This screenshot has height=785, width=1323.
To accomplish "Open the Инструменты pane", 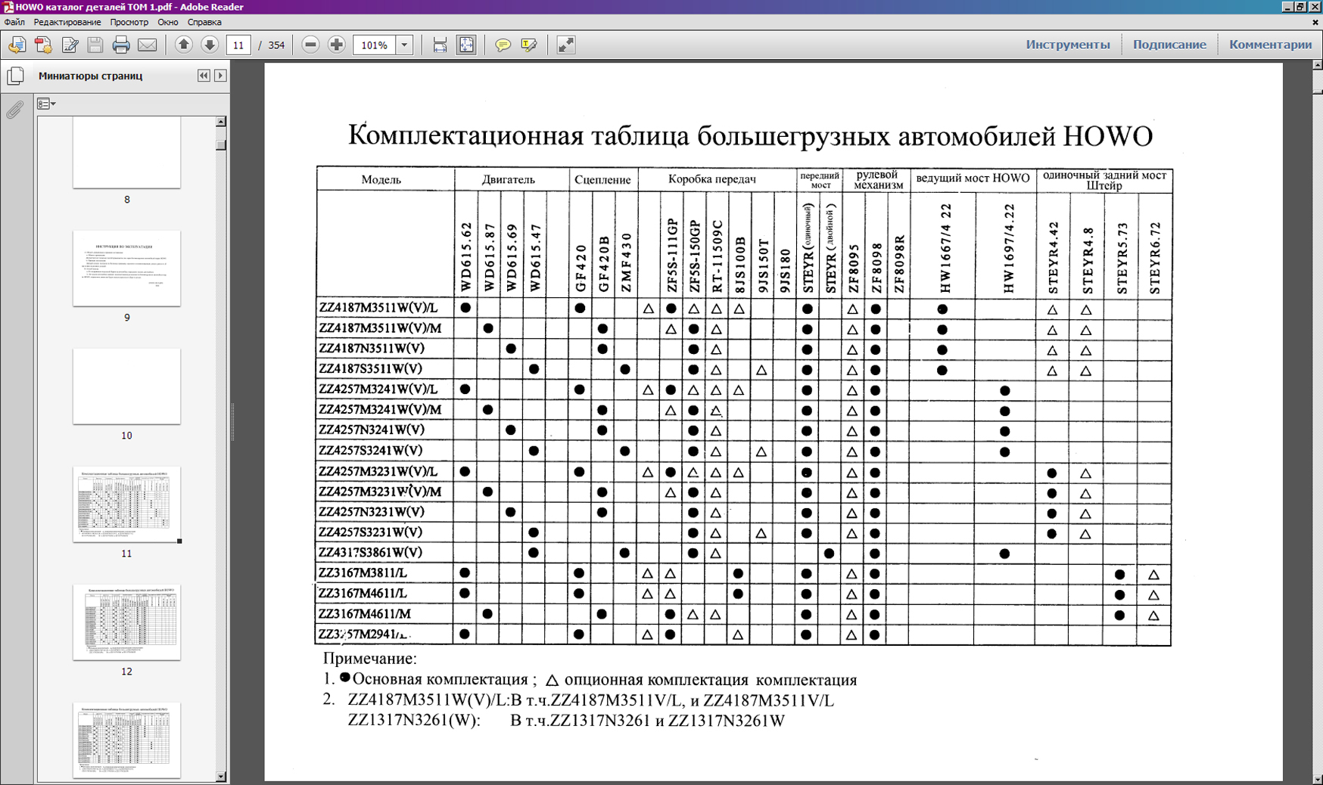I will coord(1067,45).
